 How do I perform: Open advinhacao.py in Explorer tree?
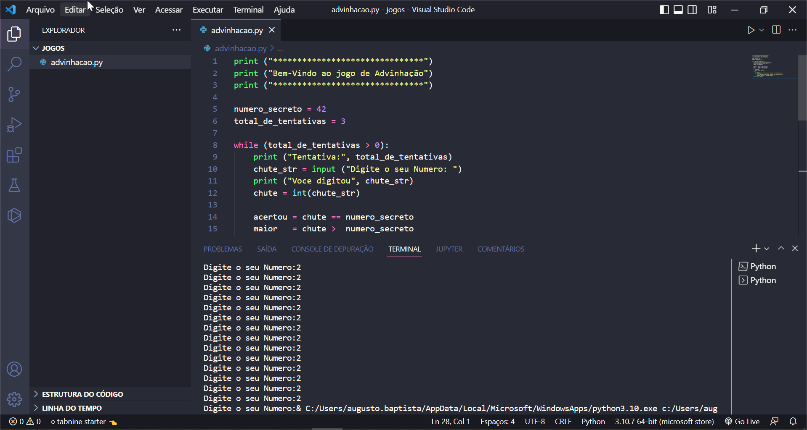[110, 62]
